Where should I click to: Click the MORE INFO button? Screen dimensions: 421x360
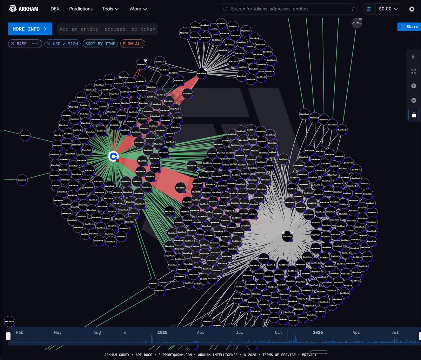point(30,29)
